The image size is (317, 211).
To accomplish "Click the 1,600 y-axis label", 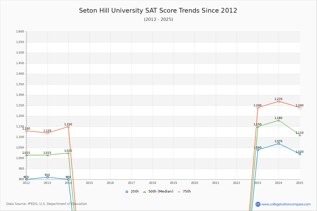I will click(20, 32).
